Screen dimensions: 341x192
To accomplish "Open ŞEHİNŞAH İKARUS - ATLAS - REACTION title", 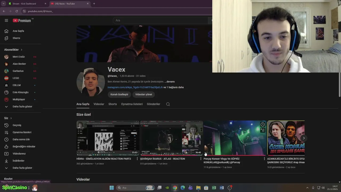I will click(x=163, y=159).
